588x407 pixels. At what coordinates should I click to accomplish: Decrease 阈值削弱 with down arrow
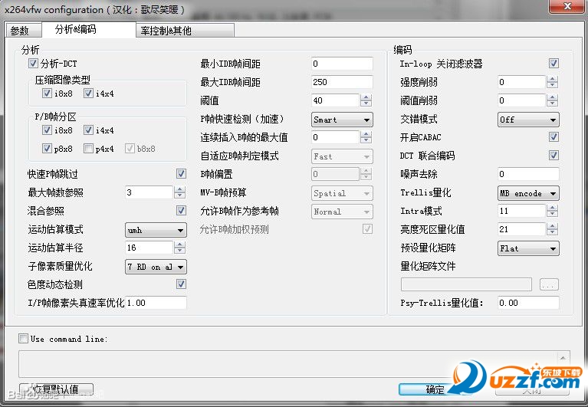pos(553,103)
